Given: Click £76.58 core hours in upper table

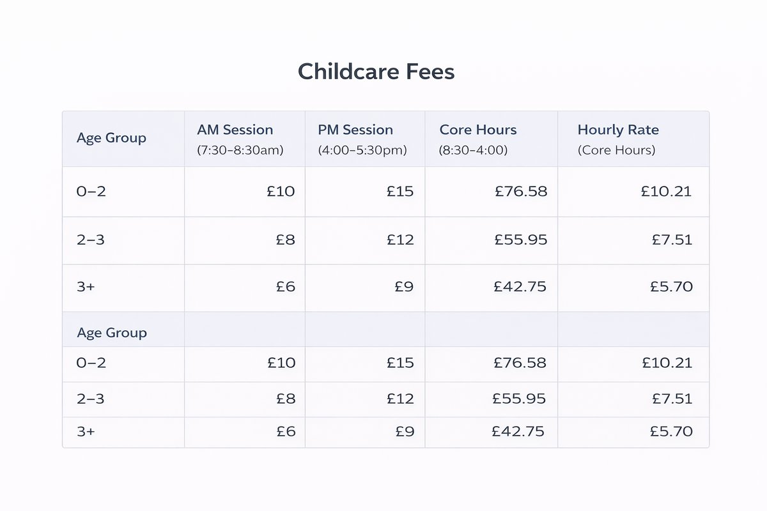Looking at the screenshot, I should 521,191.
